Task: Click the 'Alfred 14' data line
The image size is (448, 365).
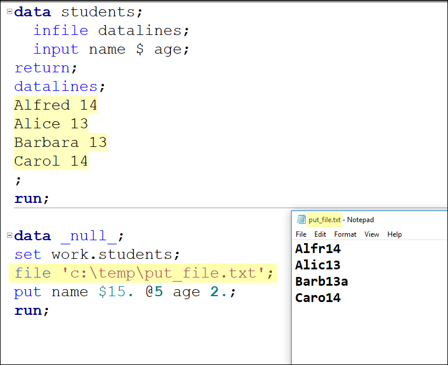Action: click(x=56, y=105)
